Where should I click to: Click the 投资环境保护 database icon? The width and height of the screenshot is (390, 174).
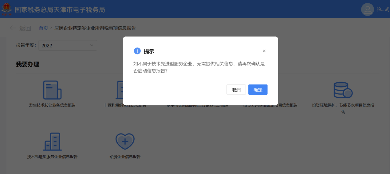(343, 90)
